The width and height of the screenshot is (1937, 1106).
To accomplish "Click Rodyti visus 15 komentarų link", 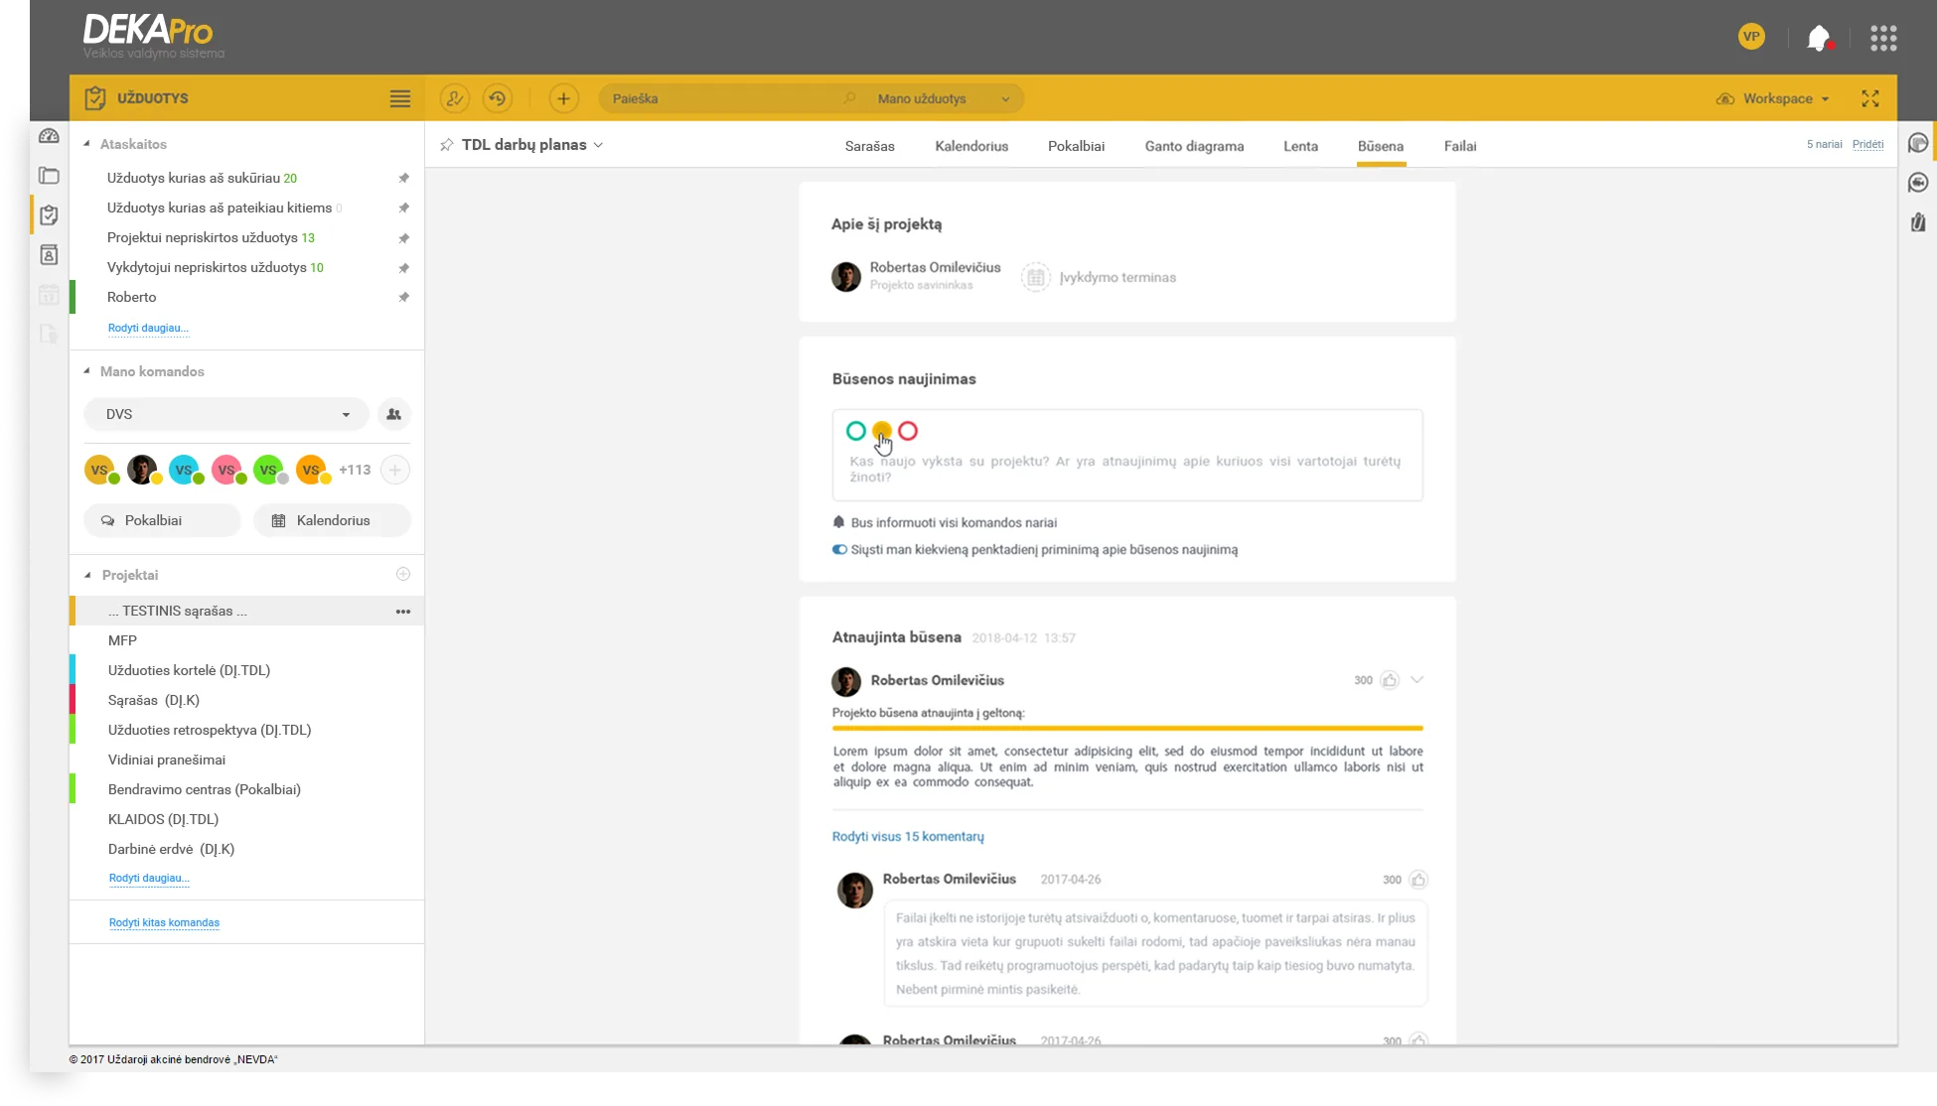I will [x=908, y=837].
